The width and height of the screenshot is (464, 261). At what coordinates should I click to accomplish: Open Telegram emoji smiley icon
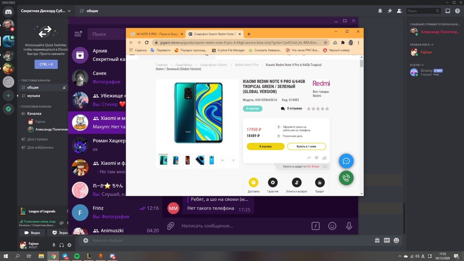pyautogui.click(x=332, y=226)
